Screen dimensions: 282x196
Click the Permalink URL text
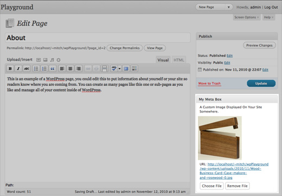65,48
